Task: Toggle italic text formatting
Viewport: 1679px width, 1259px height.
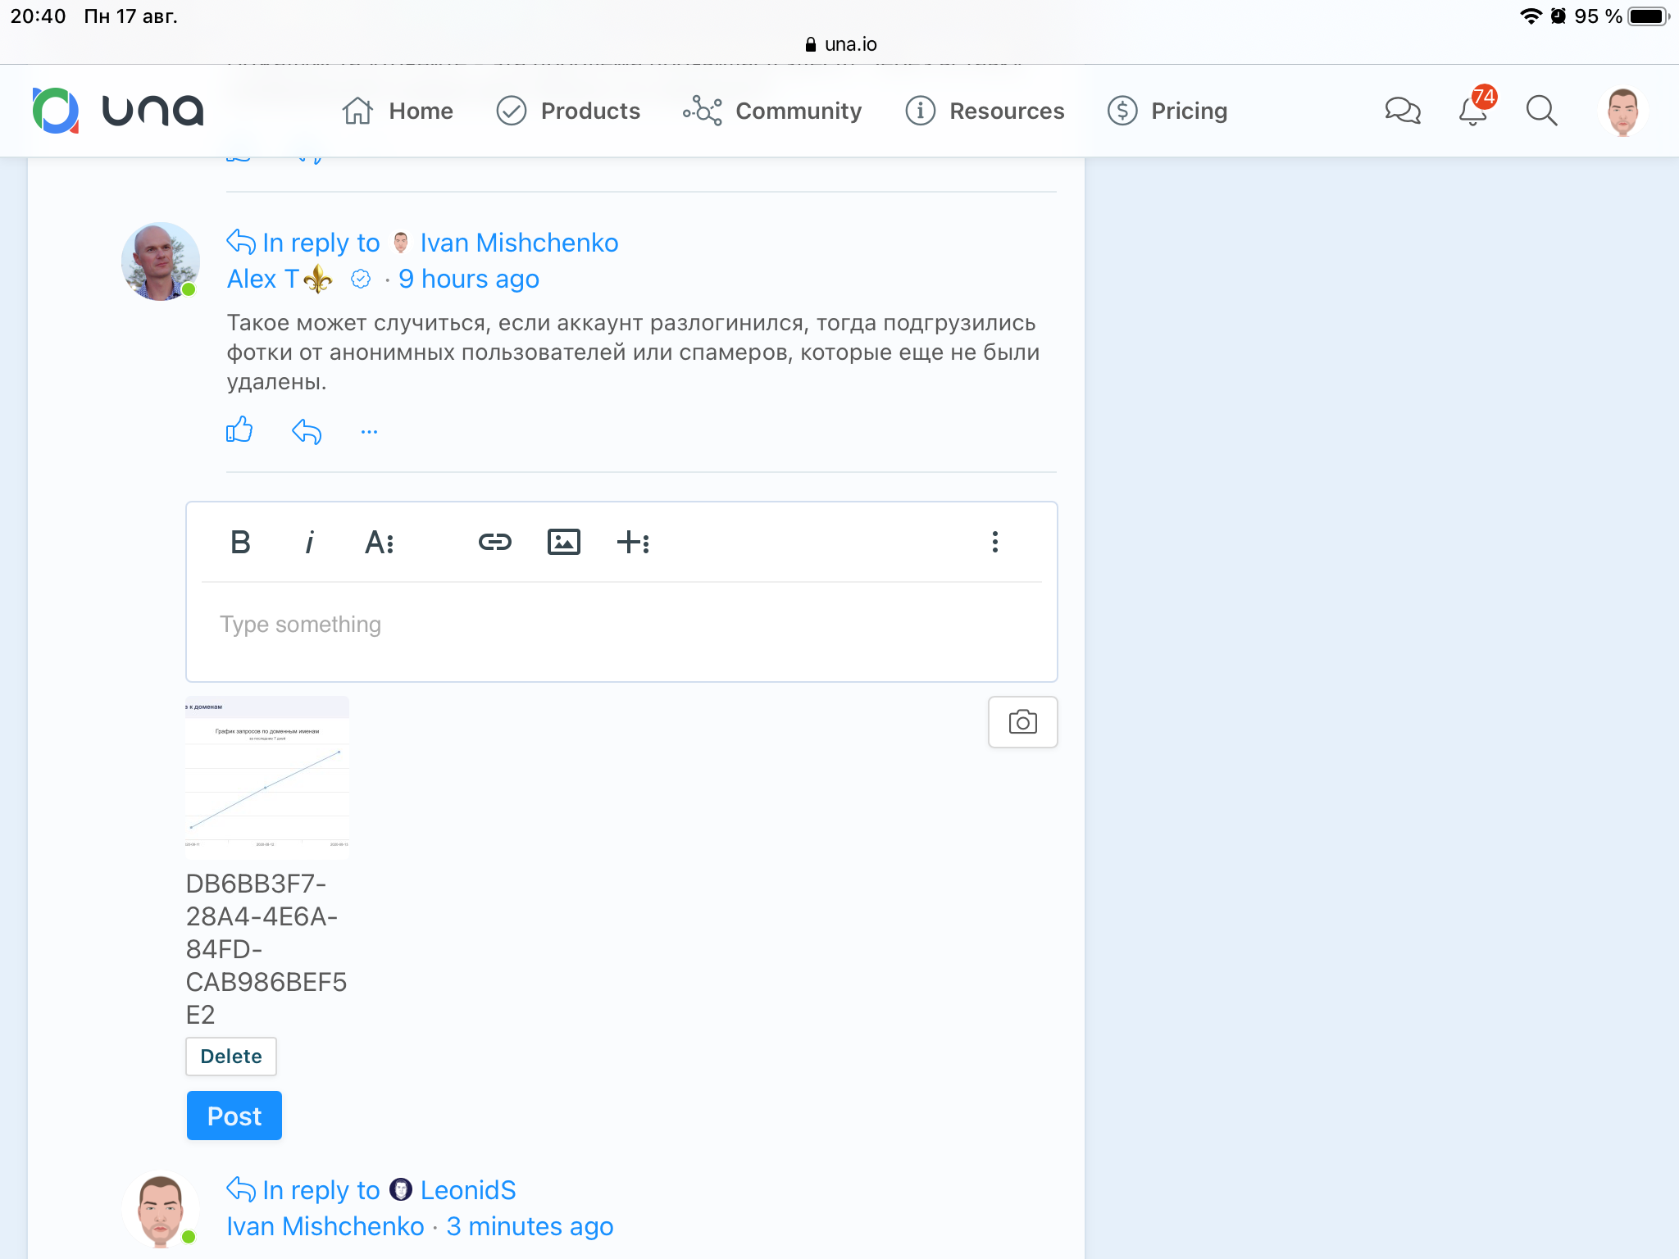Action: (x=309, y=542)
